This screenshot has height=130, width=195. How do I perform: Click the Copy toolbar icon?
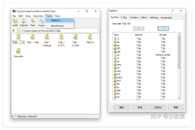(41, 21)
